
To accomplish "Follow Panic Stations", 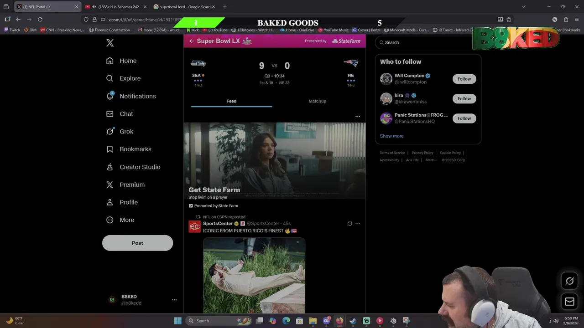I will (464, 118).
